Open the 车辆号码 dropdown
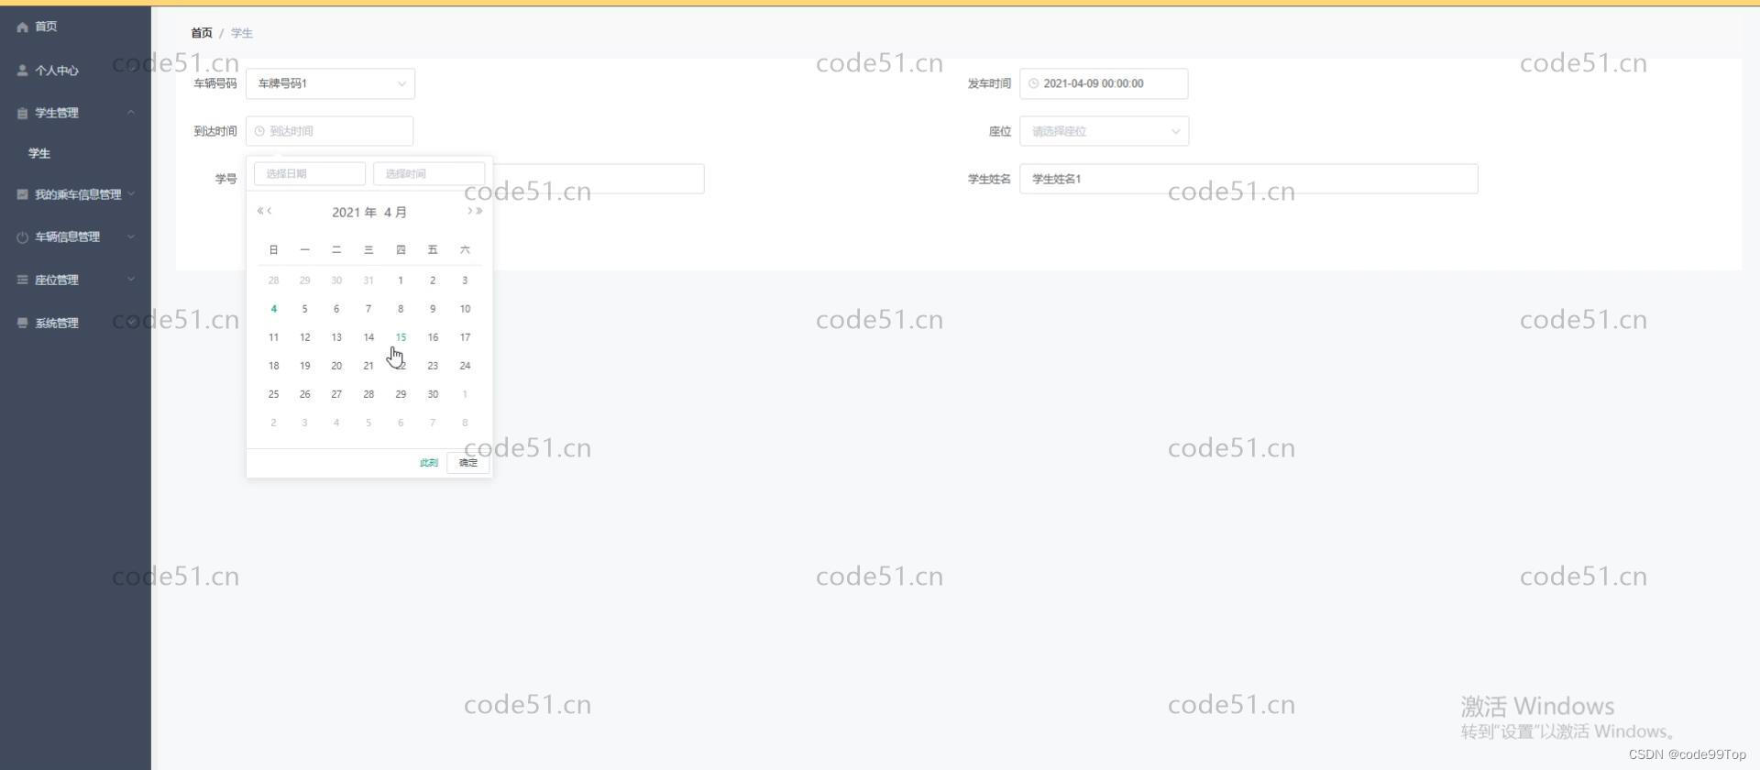This screenshot has height=770, width=1760. 330,83
